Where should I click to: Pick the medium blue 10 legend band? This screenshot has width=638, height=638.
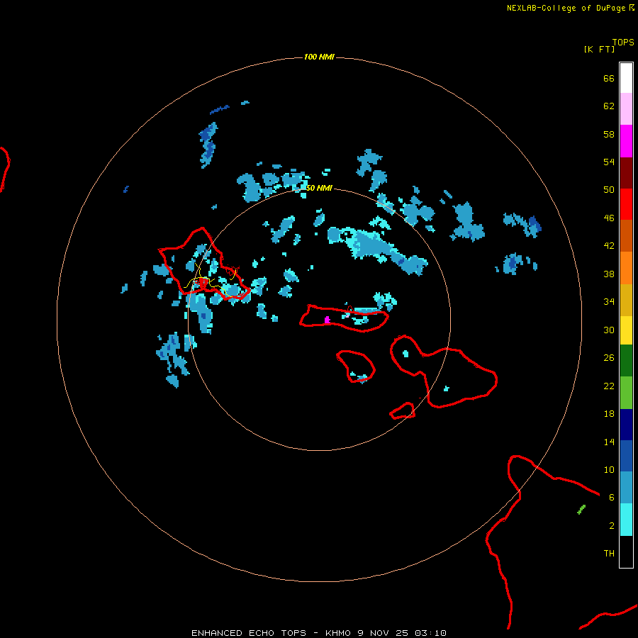coord(626,456)
